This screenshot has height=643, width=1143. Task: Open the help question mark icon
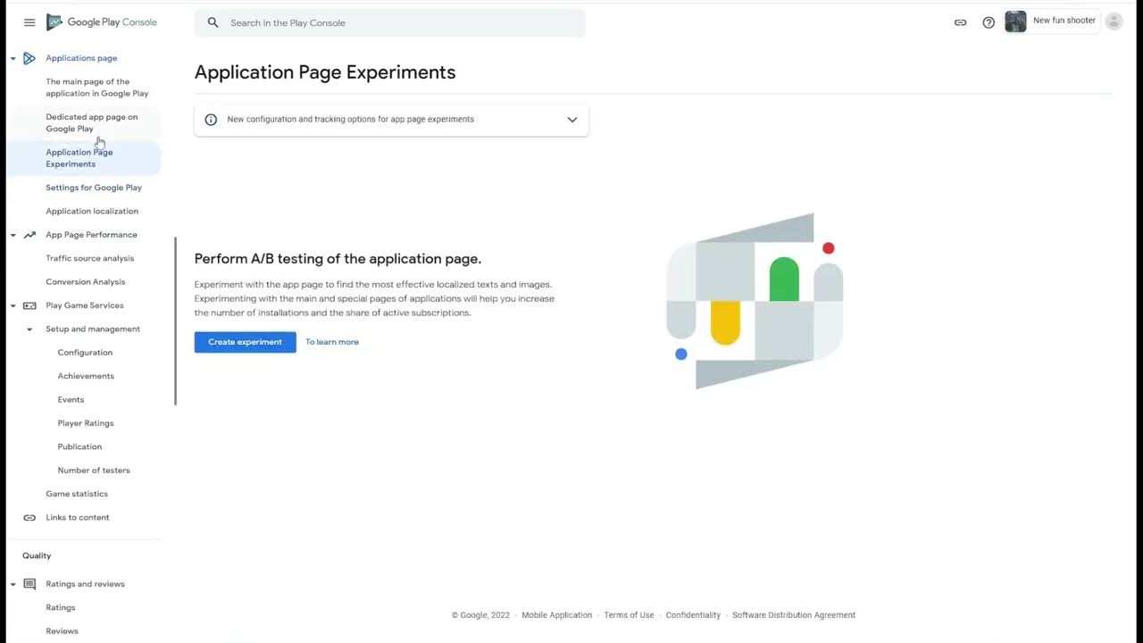click(x=989, y=22)
